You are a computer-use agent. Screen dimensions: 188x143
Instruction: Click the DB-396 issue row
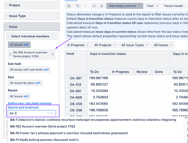pyautogui.click(x=76, y=110)
